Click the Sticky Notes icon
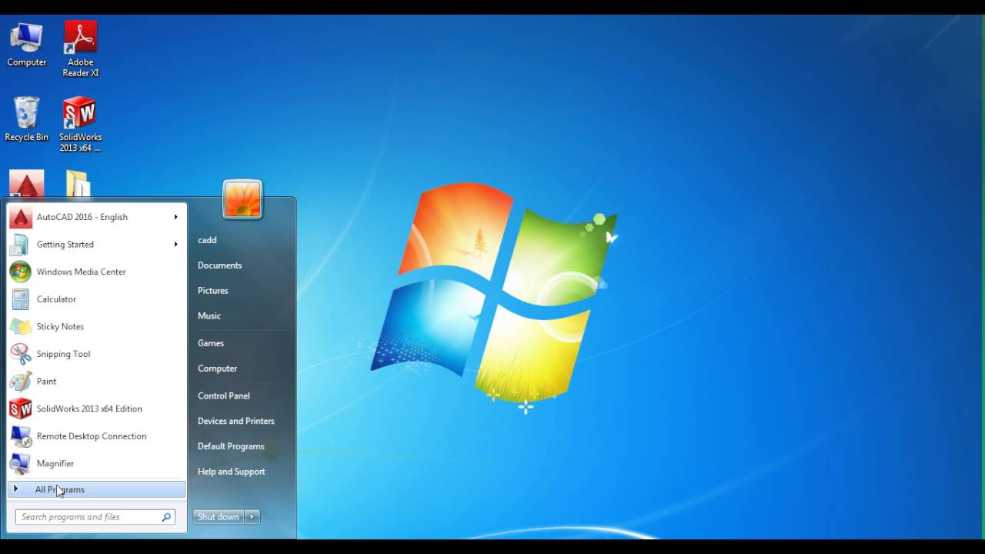 coord(21,326)
